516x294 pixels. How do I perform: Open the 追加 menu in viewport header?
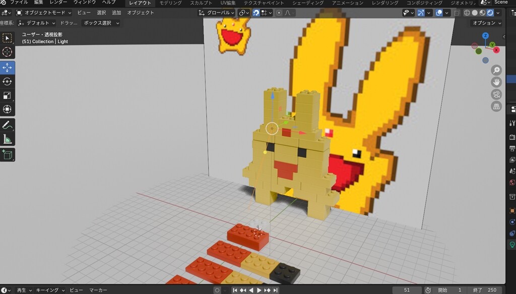[x=116, y=13]
